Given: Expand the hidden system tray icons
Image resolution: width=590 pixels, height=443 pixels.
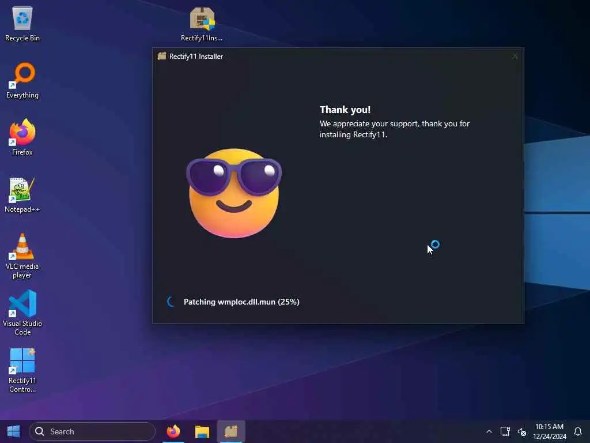Looking at the screenshot, I should pos(489,431).
